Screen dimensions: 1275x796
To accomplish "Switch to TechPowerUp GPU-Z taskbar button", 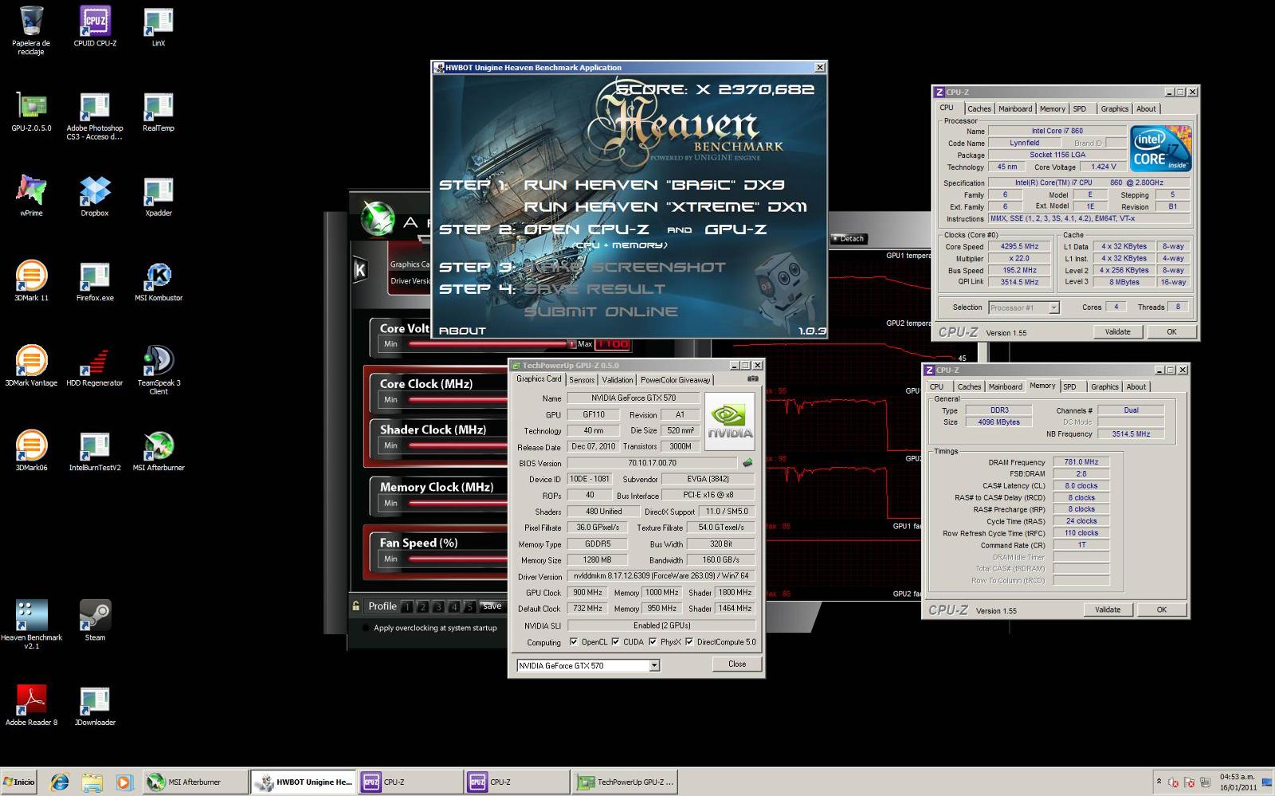I will point(626,782).
